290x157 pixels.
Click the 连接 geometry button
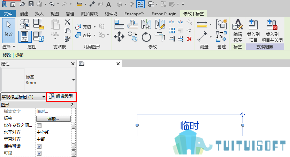[x=83, y=35]
